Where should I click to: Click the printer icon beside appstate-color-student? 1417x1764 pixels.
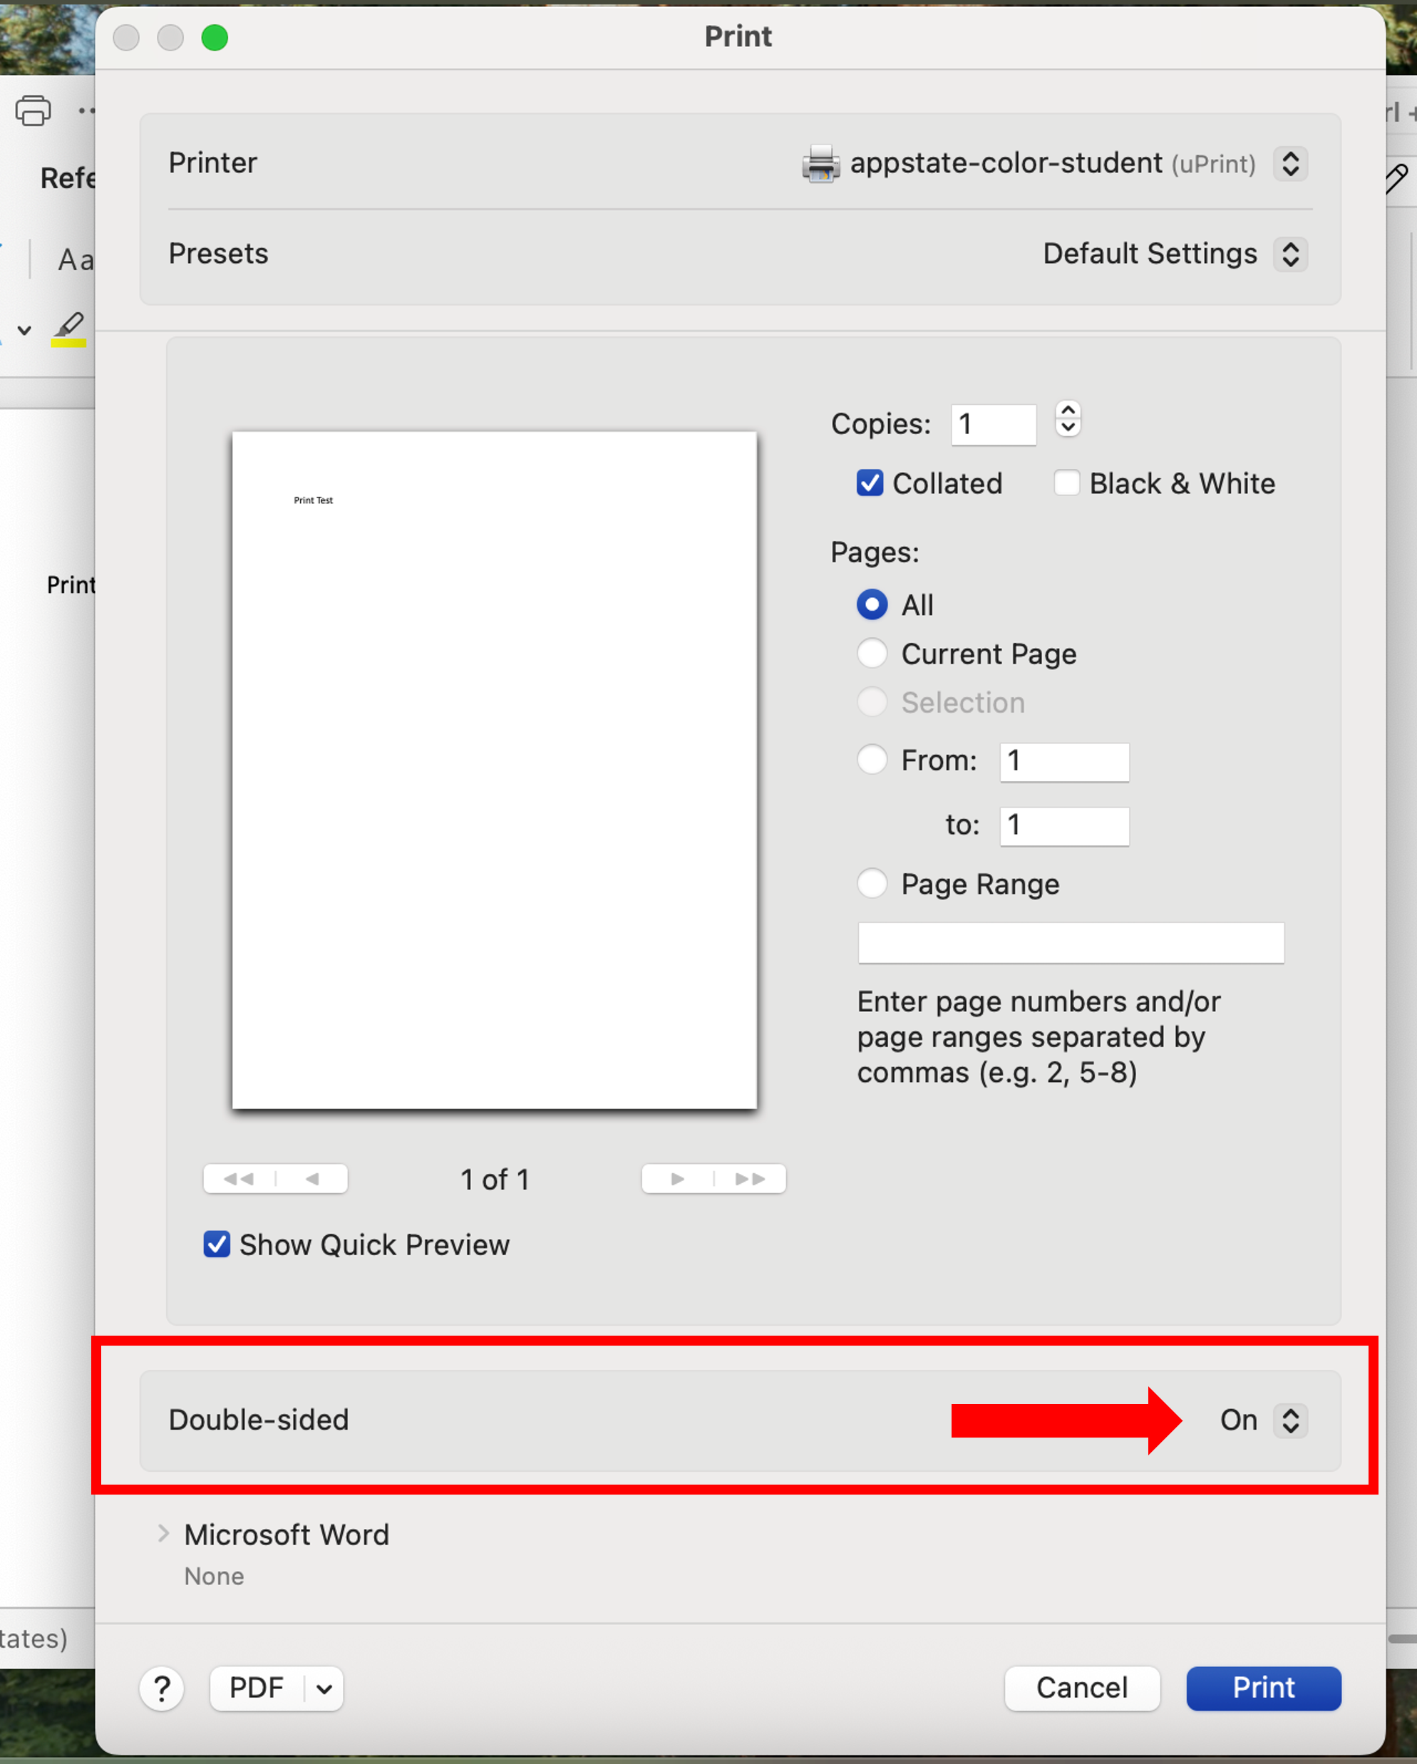pyautogui.click(x=821, y=164)
